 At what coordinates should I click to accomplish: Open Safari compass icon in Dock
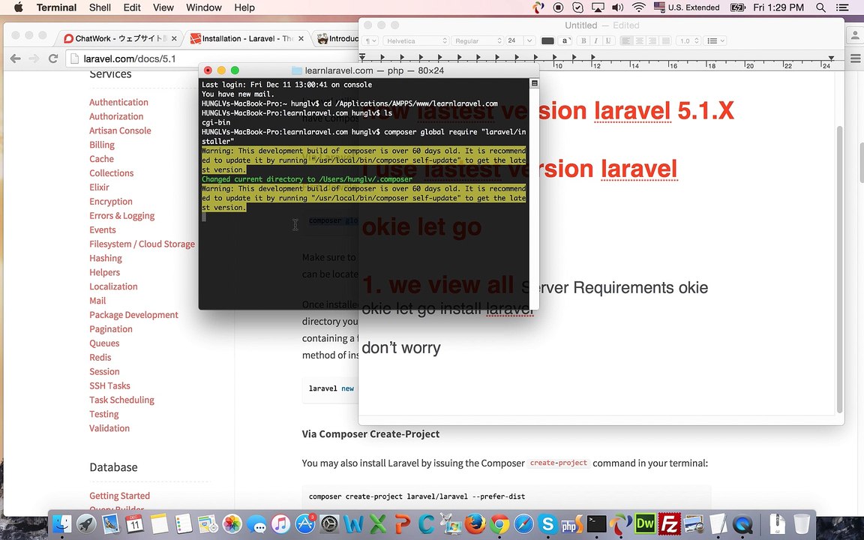click(x=523, y=523)
